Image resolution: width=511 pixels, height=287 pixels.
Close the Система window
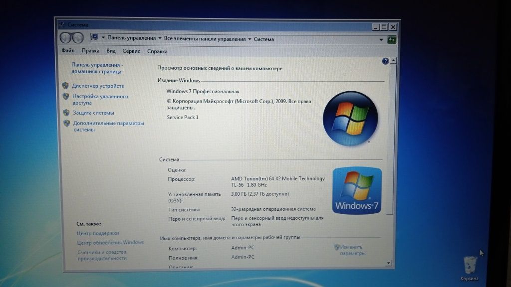pos(393,27)
